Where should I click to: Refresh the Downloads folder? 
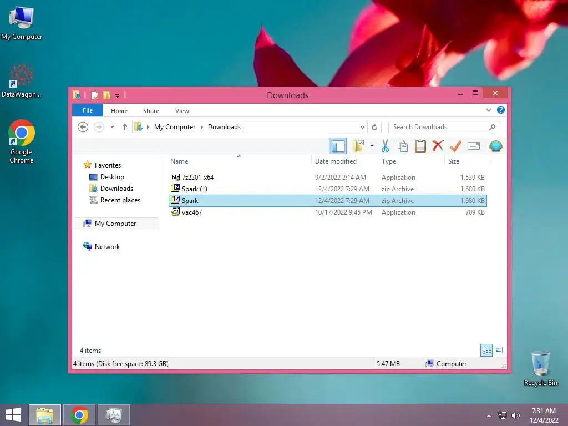[374, 127]
